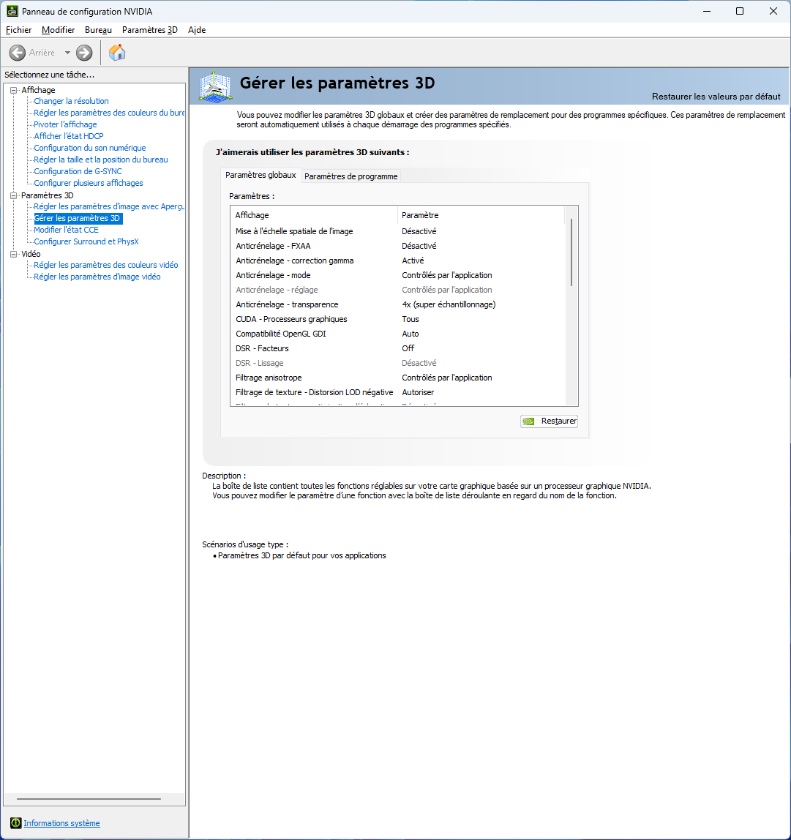Click the 3D settings header icon
This screenshot has width=791, height=840.
[215, 86]
